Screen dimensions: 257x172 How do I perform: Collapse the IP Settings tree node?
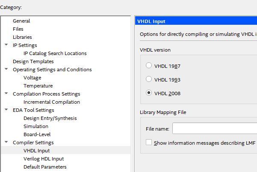(x=6, y=45)
